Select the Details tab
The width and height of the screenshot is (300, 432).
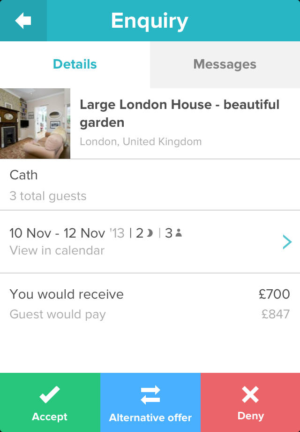tap(75, 65)
